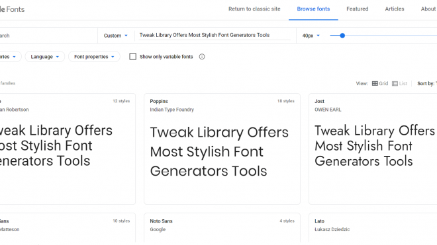Click the 18 styles label
Image resolution: width=437 pixels, height=245 pixels.
(285, 101)
